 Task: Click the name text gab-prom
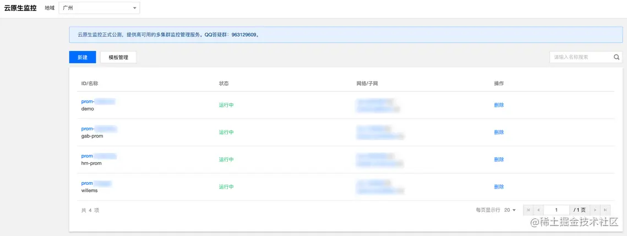(x=91, y=136)
